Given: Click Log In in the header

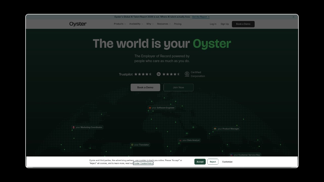Looking at the screenshot, I should click(213, 24).
